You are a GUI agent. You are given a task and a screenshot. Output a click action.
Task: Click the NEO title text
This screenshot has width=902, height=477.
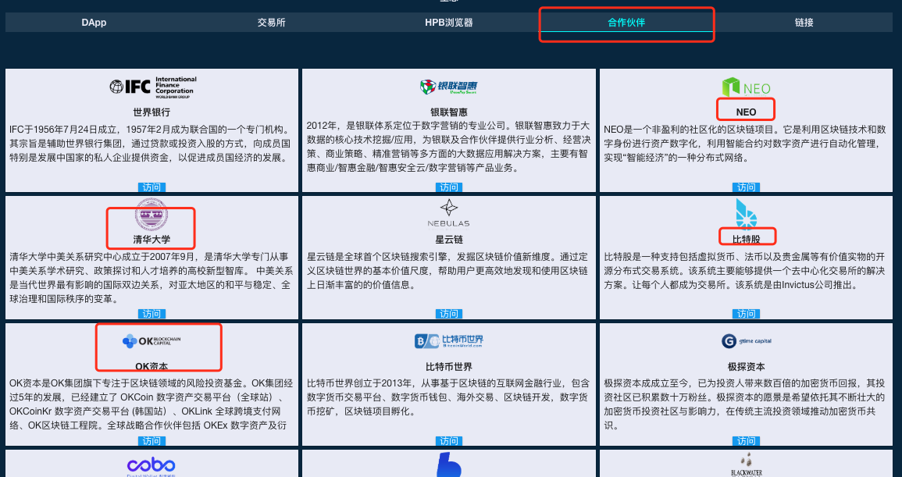[746, 112]
